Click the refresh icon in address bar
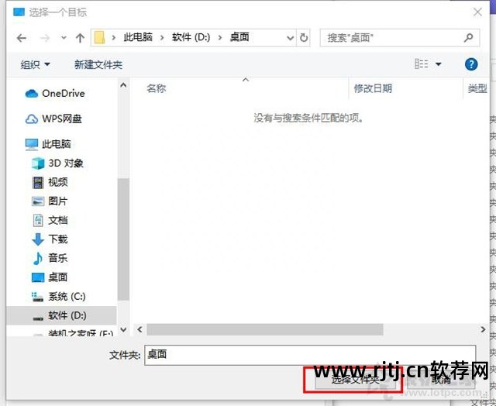This screenshot has height=406, width=496. click(x=304, y=37)
